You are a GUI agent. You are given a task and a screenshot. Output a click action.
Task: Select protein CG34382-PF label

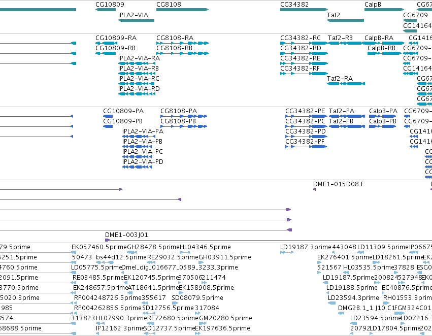[305, 142]
